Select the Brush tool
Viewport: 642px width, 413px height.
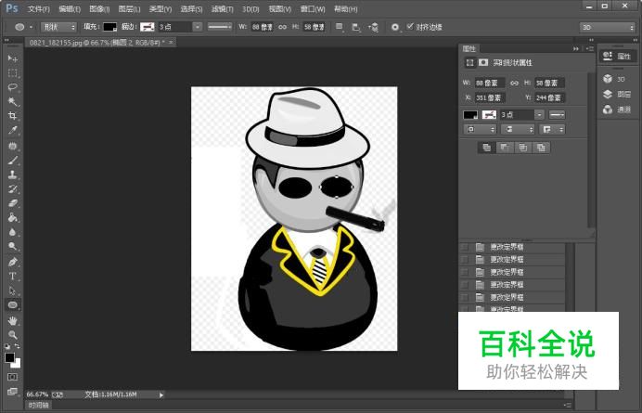(12, 161)
